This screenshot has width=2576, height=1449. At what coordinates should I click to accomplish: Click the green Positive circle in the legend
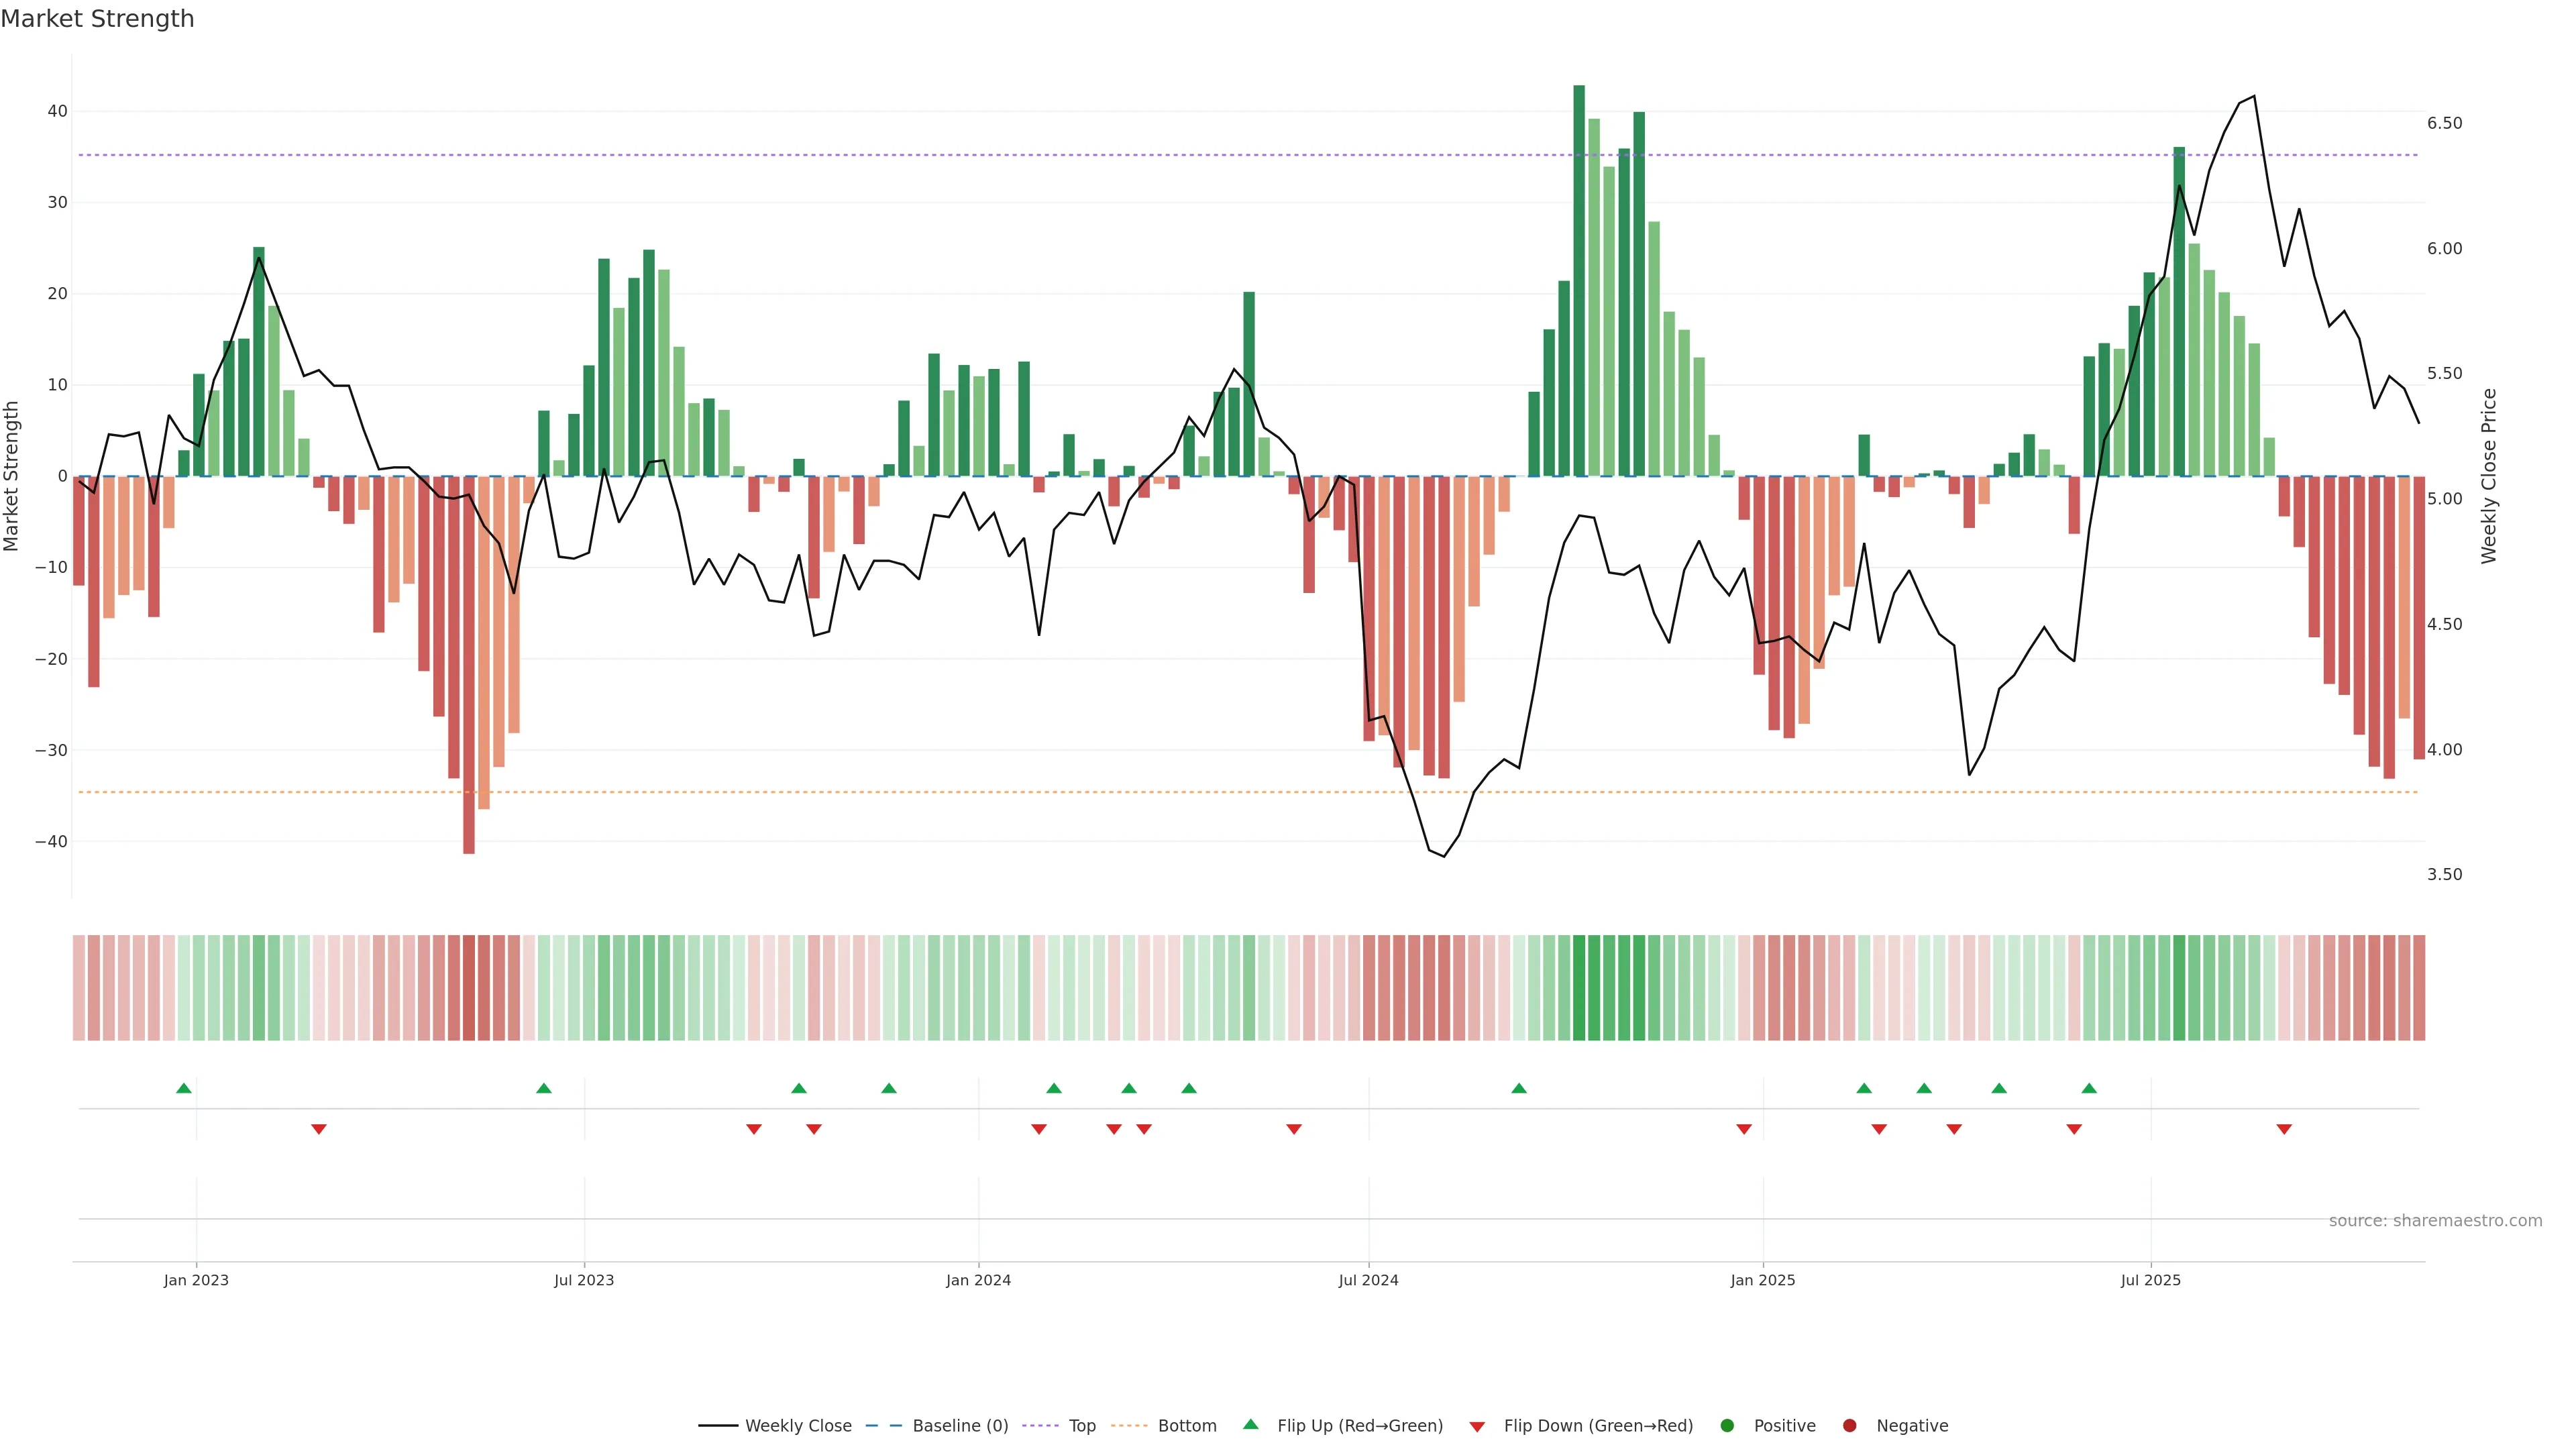[1727, 1425]
